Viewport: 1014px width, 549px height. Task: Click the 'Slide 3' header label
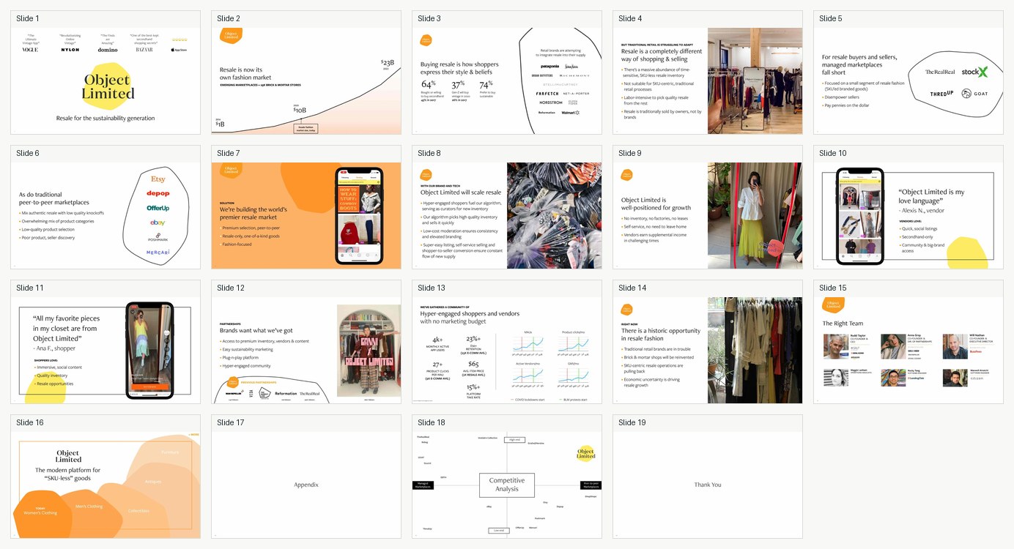coord(429,18)
